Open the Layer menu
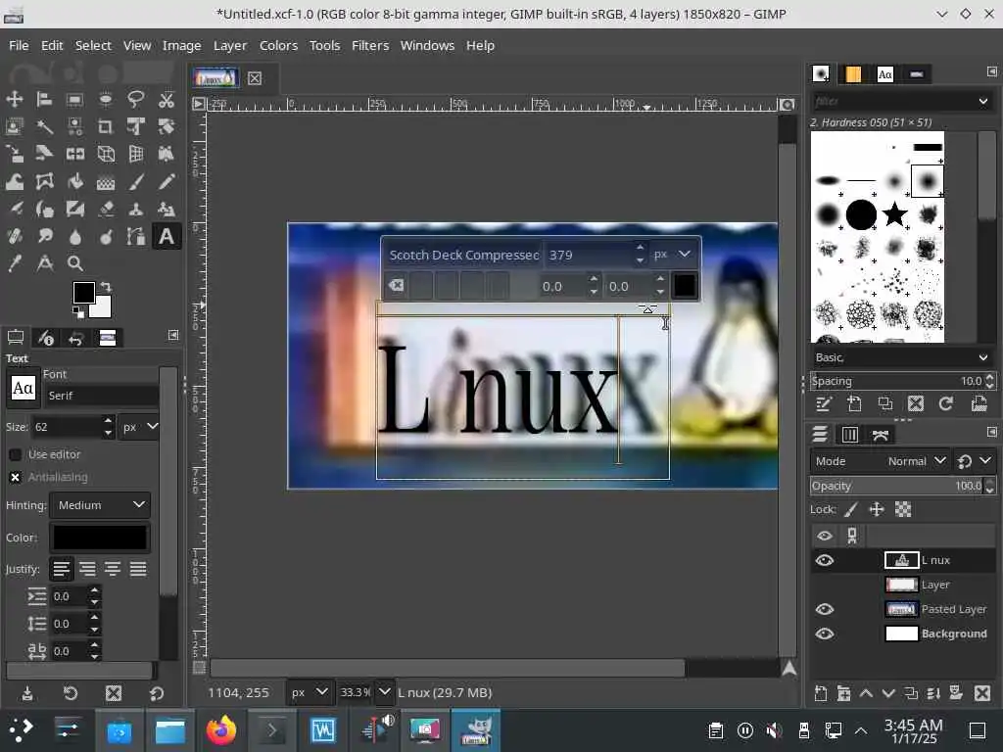The width and height of the screenshot is (1003, 752). 229,45
